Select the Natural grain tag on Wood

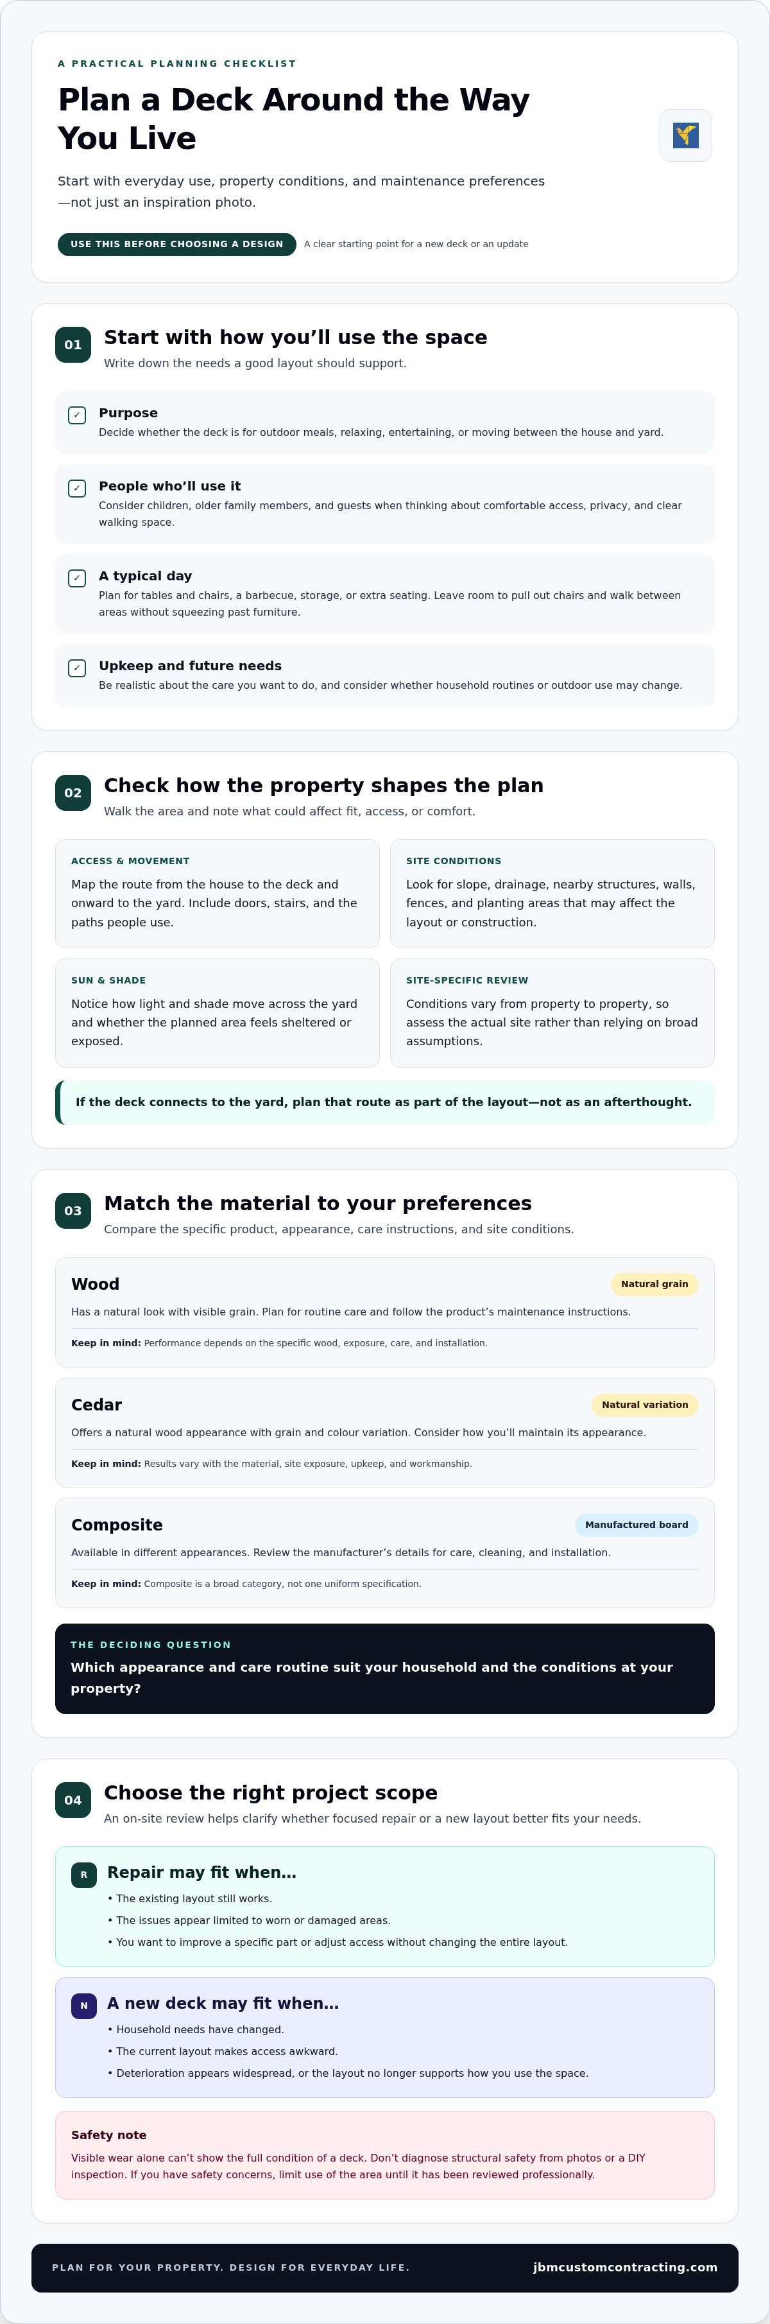coord(654,1284)
